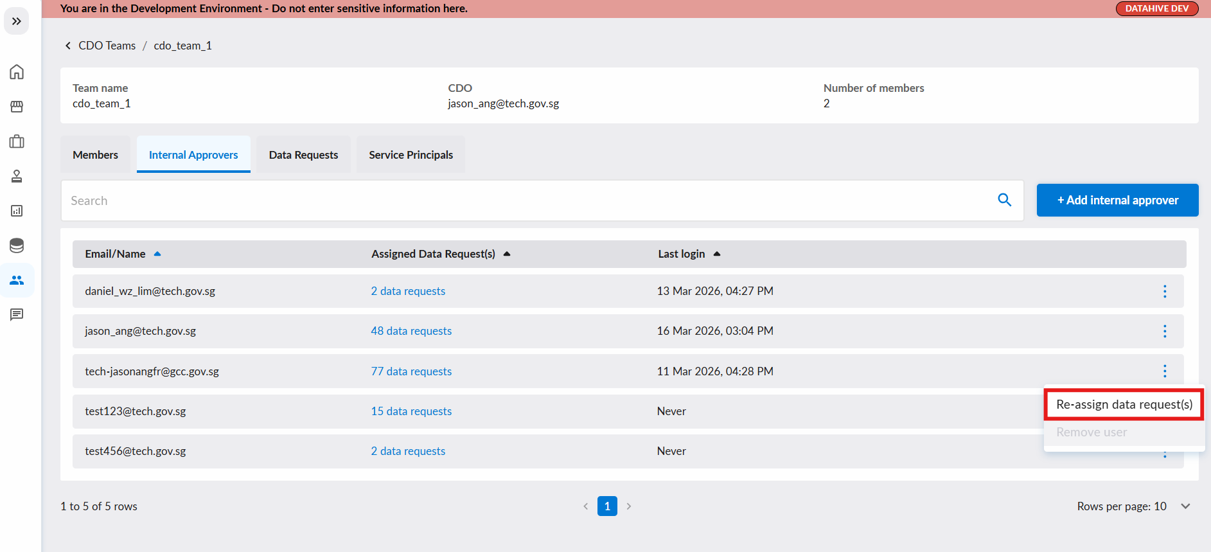The height and width of the screenshot is (552, 1211).
Task: Open actions menu for jason_ang@tech.gov.sg row
Action: [1165, 331]
